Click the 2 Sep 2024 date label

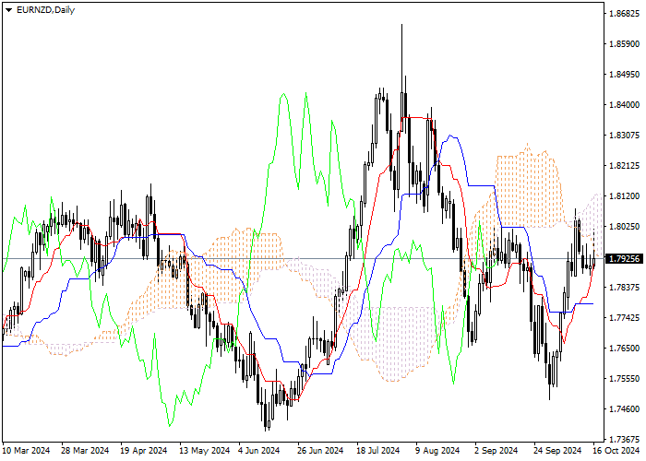pyautogui.click(x=496, y=451)
